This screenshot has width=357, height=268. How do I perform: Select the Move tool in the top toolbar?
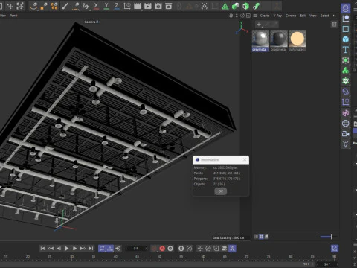(10, 6)
